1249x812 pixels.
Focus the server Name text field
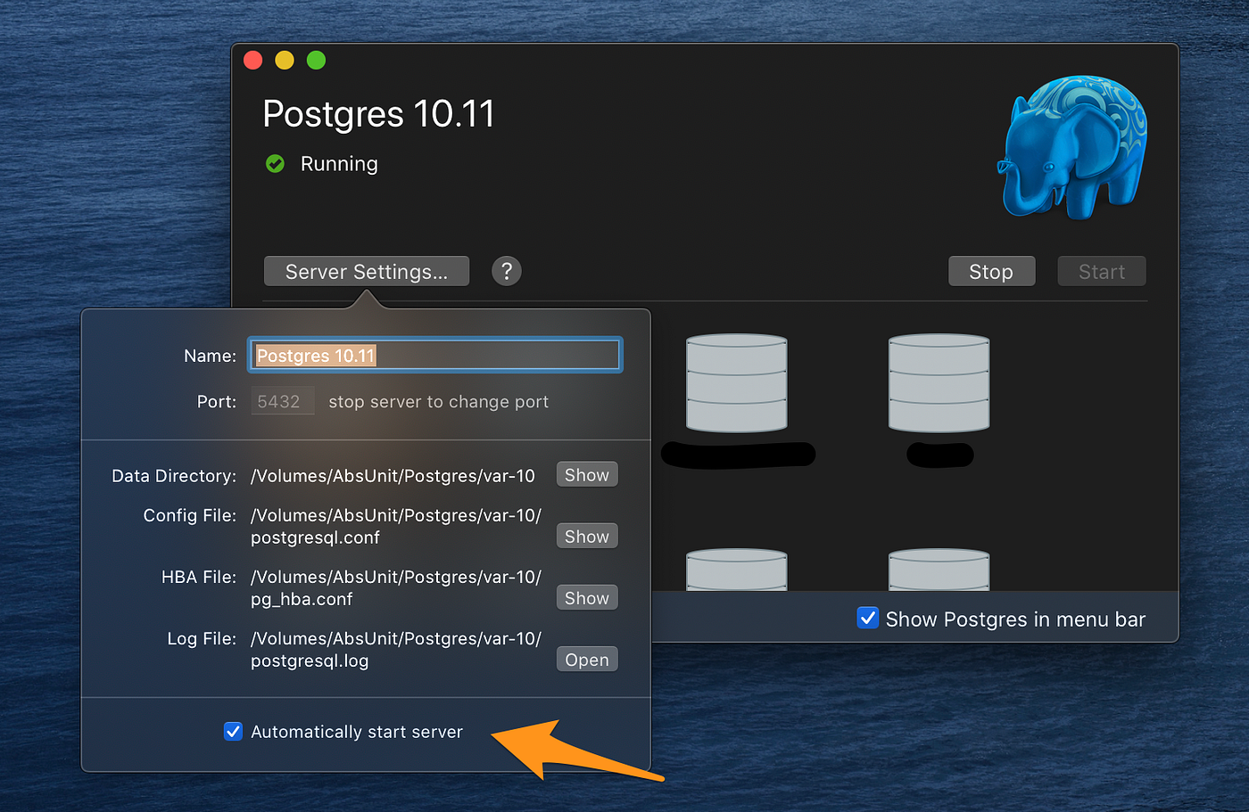pyautogui.click(x=435, y=356)
